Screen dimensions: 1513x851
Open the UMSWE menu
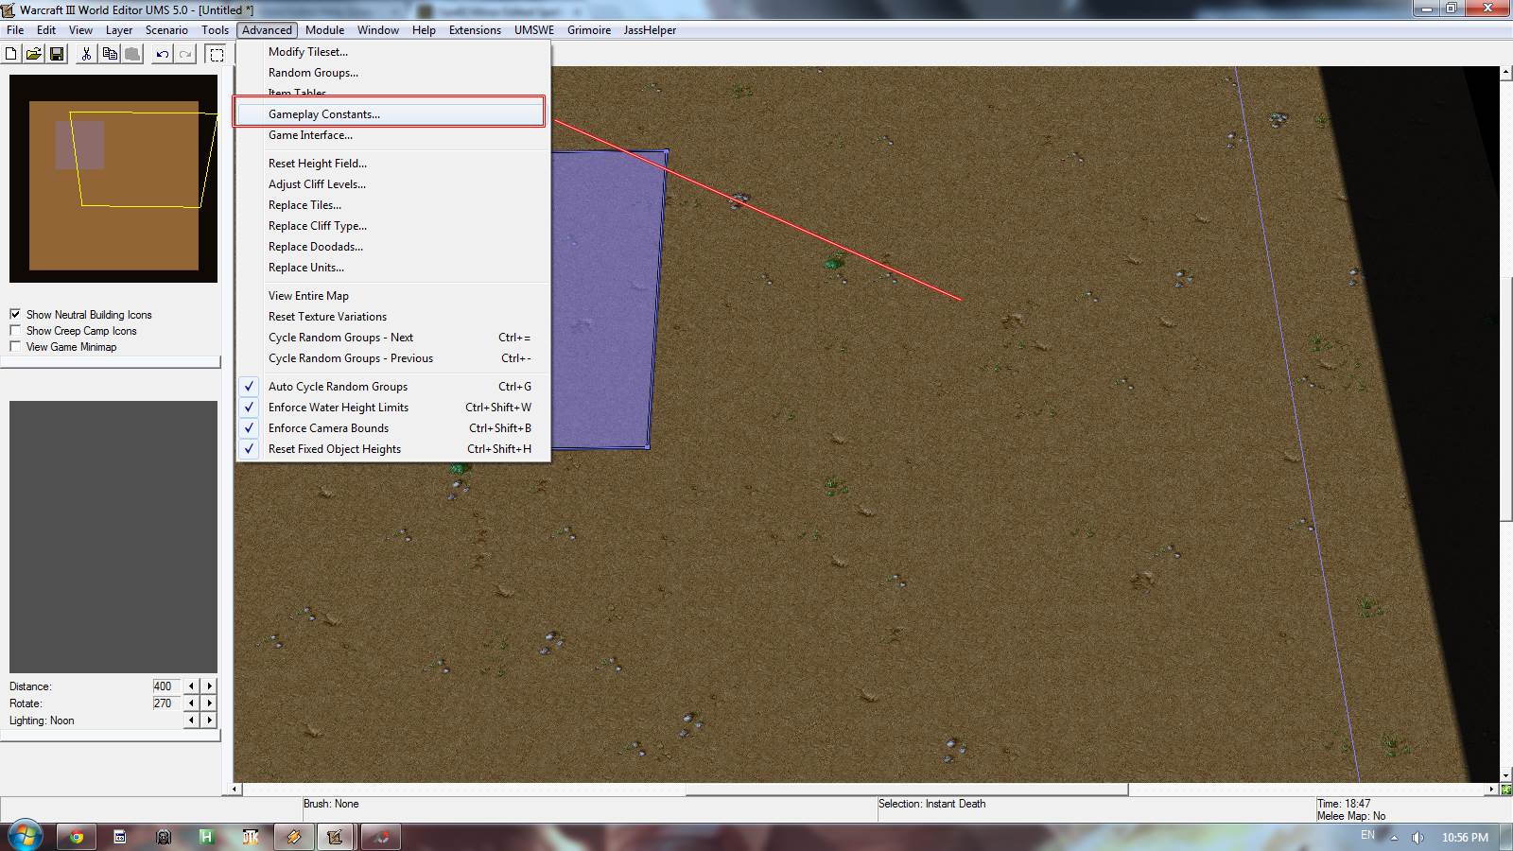(534, 30)
